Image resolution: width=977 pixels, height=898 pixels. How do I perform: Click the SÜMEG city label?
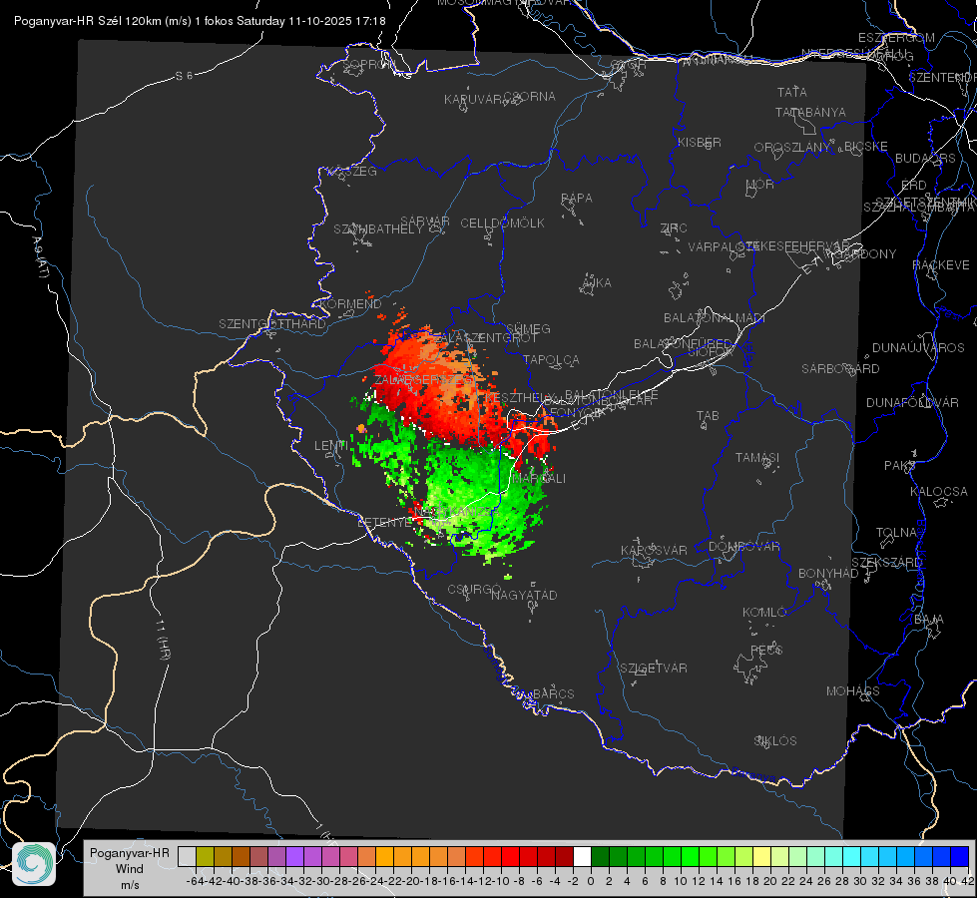pos(528,329)
